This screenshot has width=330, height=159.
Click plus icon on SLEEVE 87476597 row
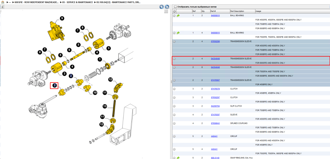pyautogui.click(x=174, y=114)
